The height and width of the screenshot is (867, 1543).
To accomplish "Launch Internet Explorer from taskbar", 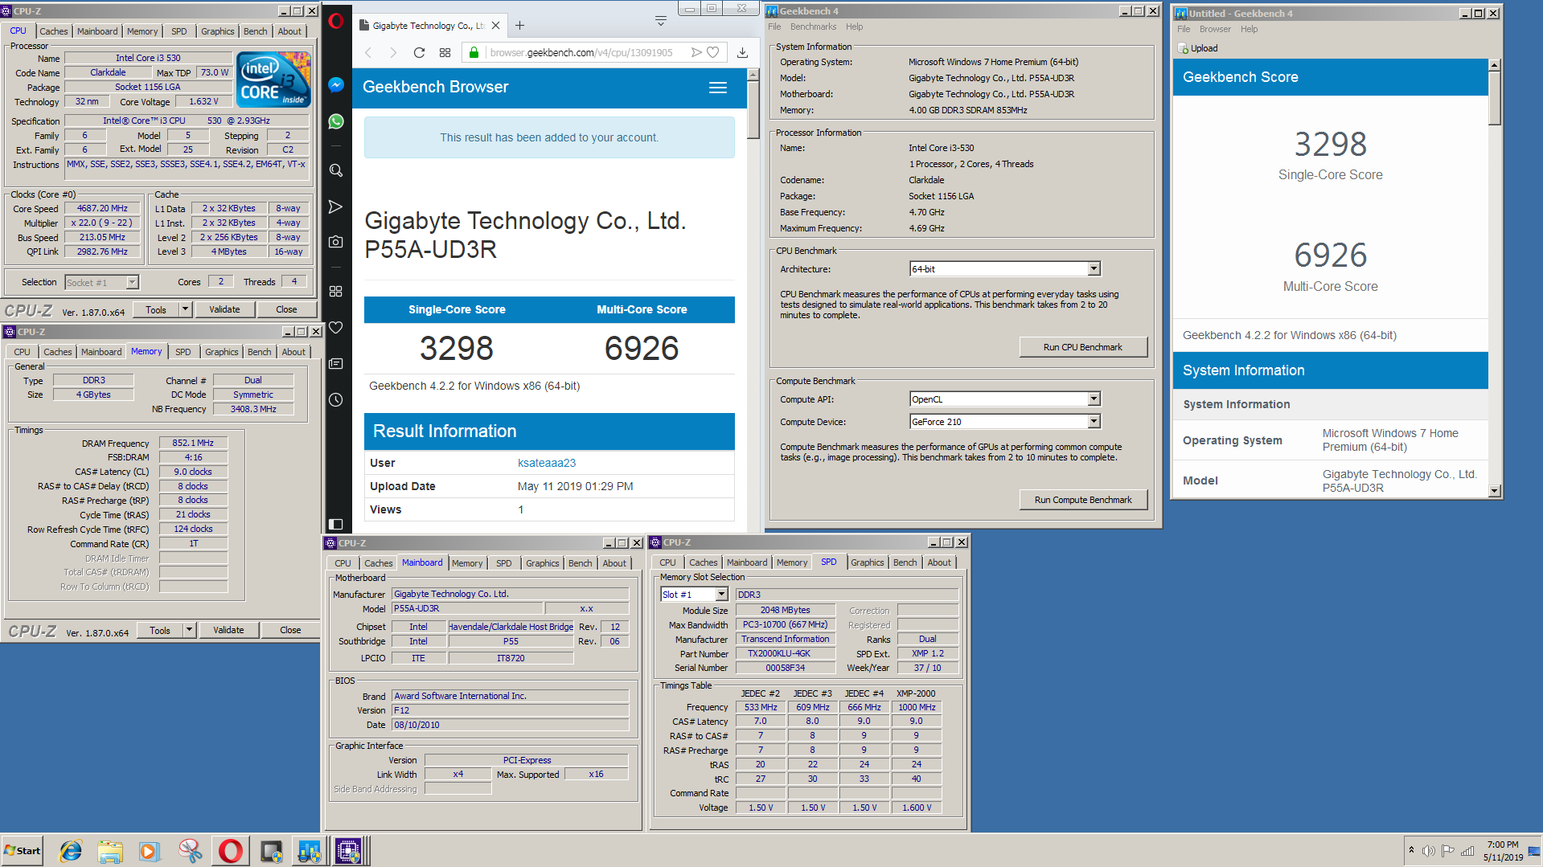I will [71, 851].
